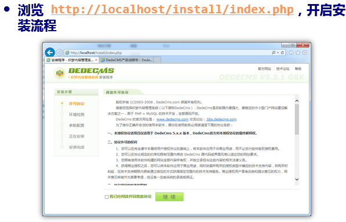
Task: Open browser tools gear icon
Action: pyautogui.click(x=305, y=53)
